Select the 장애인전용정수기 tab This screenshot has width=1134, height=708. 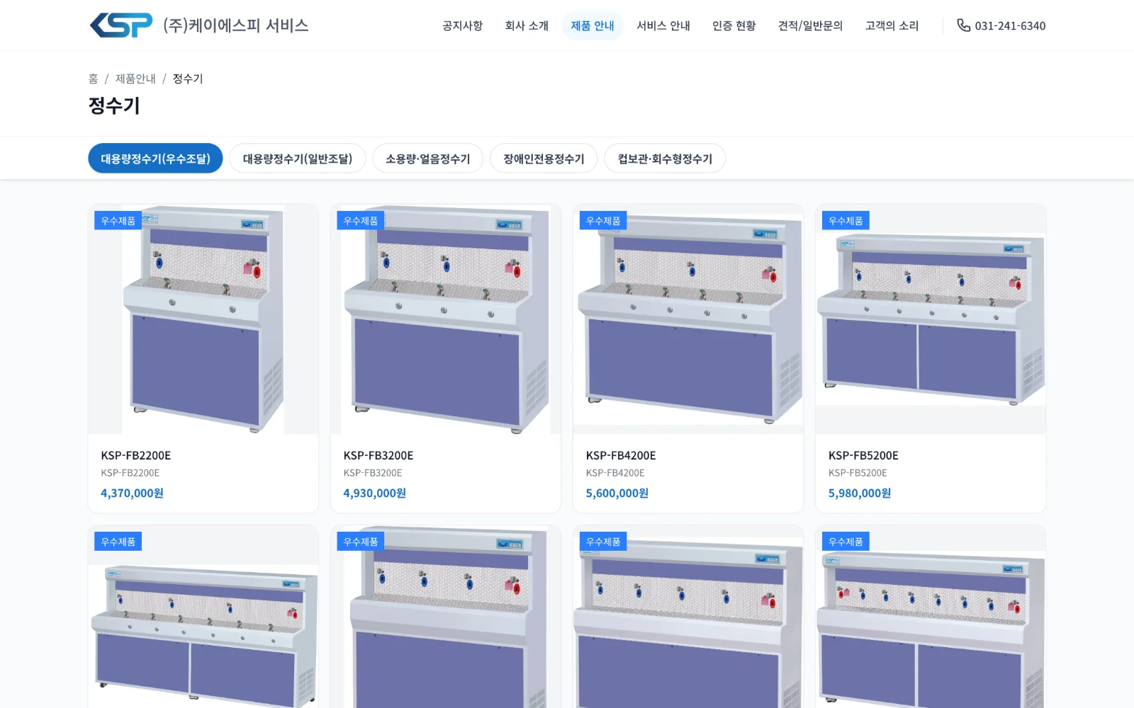click(x=544, y=159)
